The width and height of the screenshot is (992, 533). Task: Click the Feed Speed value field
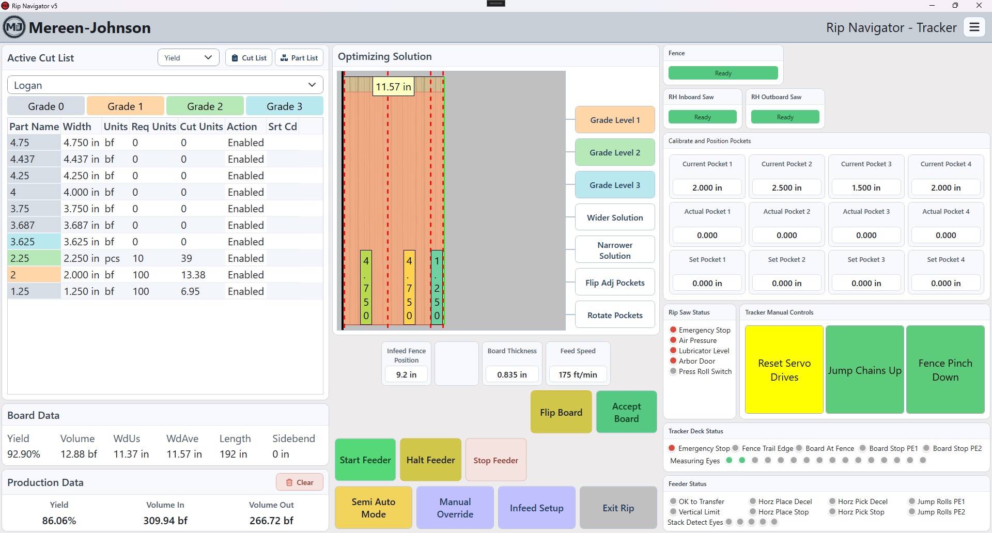coord(578,374)
